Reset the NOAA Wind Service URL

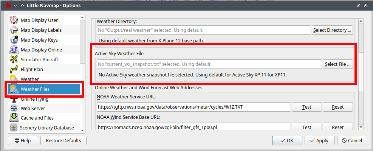pos(337,126)
